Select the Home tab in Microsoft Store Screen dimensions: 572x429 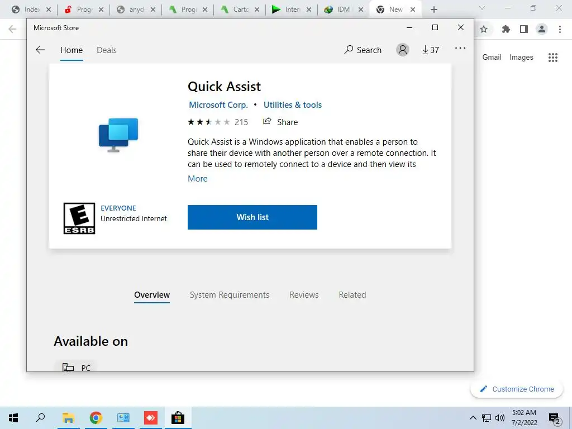point(71,50)
